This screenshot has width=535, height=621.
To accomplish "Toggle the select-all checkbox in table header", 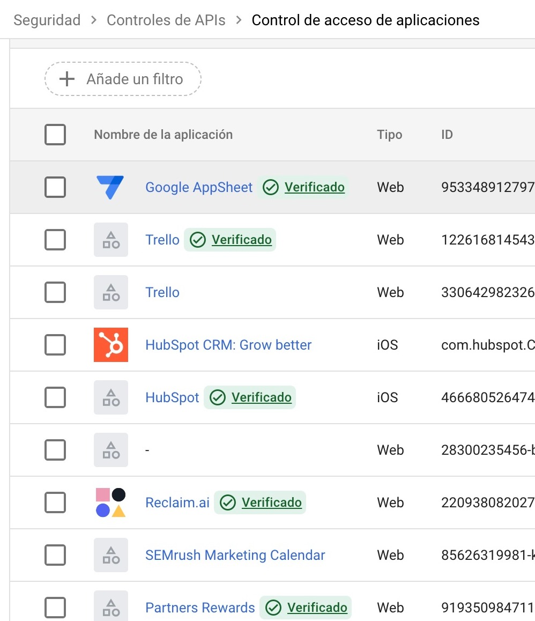I will pos(55,135).
